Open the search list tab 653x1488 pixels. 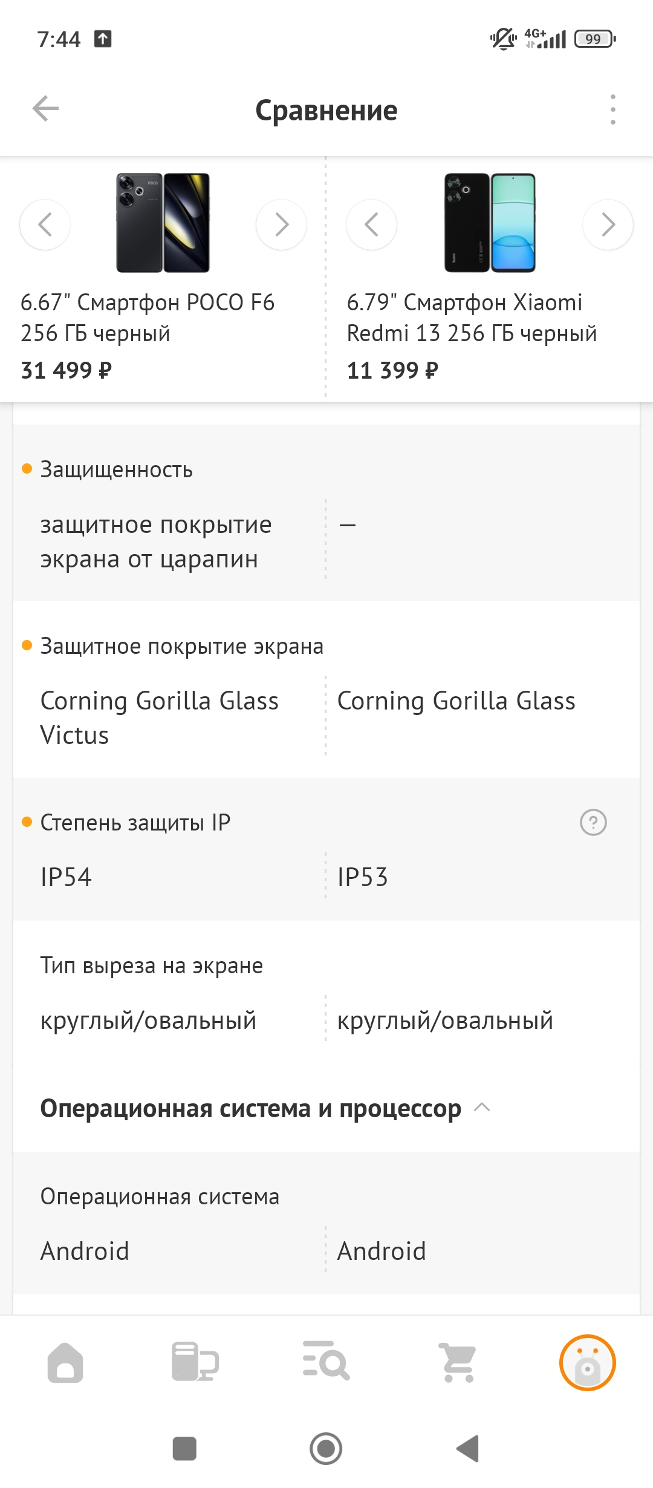point(326,1362)
